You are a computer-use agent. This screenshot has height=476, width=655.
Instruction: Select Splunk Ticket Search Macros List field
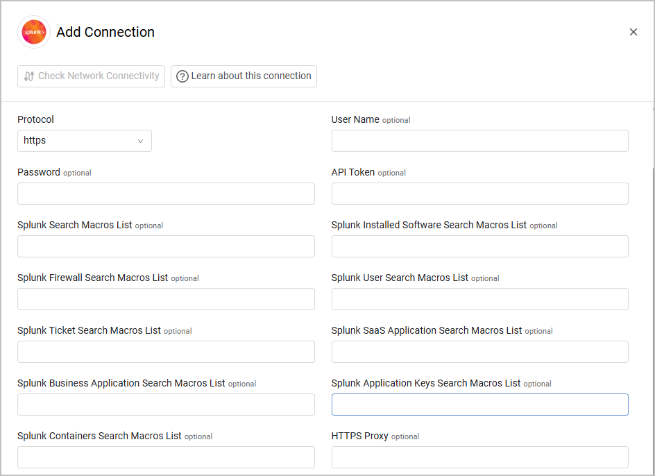166,352
